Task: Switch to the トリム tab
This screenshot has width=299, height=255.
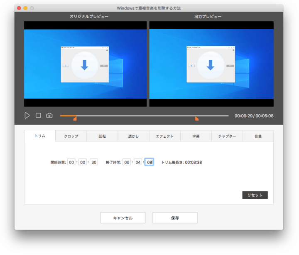Action: pos(40,136)
